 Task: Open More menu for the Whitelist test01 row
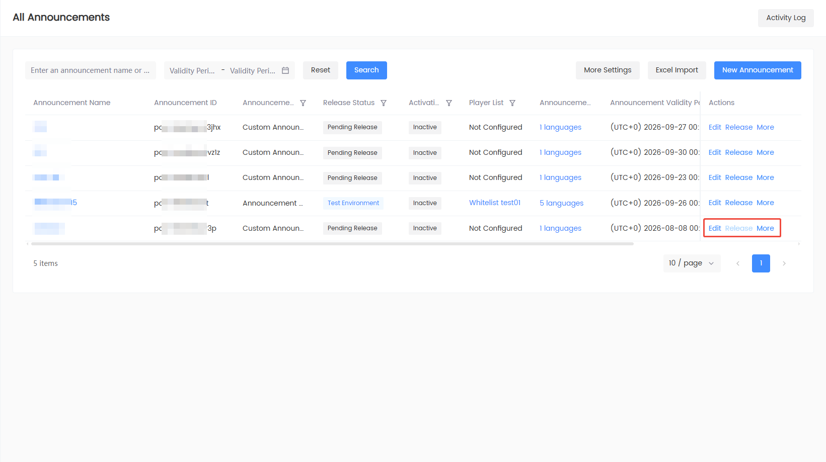[x=765, y=203]
